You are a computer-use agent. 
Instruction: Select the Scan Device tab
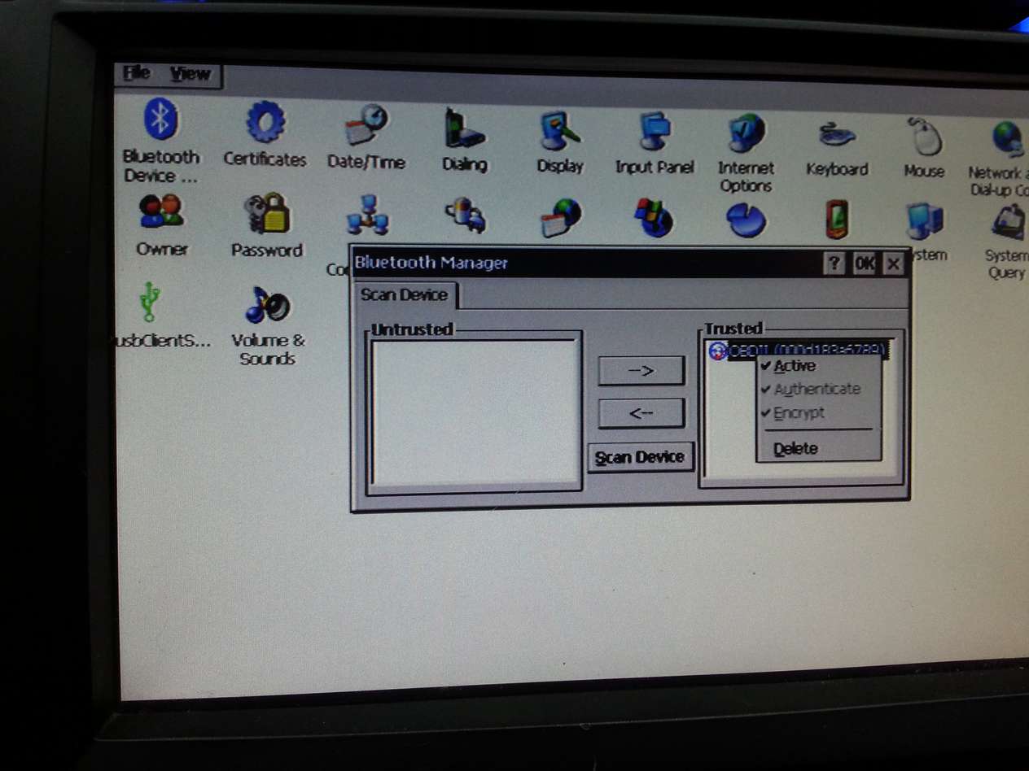click(405, 294)
